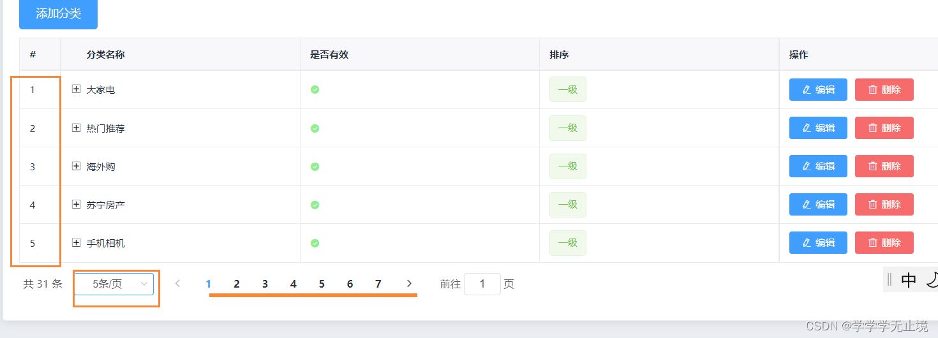The image size is (938, 338).
Task: Edit the 大家电 category
Action: [818, 90]
